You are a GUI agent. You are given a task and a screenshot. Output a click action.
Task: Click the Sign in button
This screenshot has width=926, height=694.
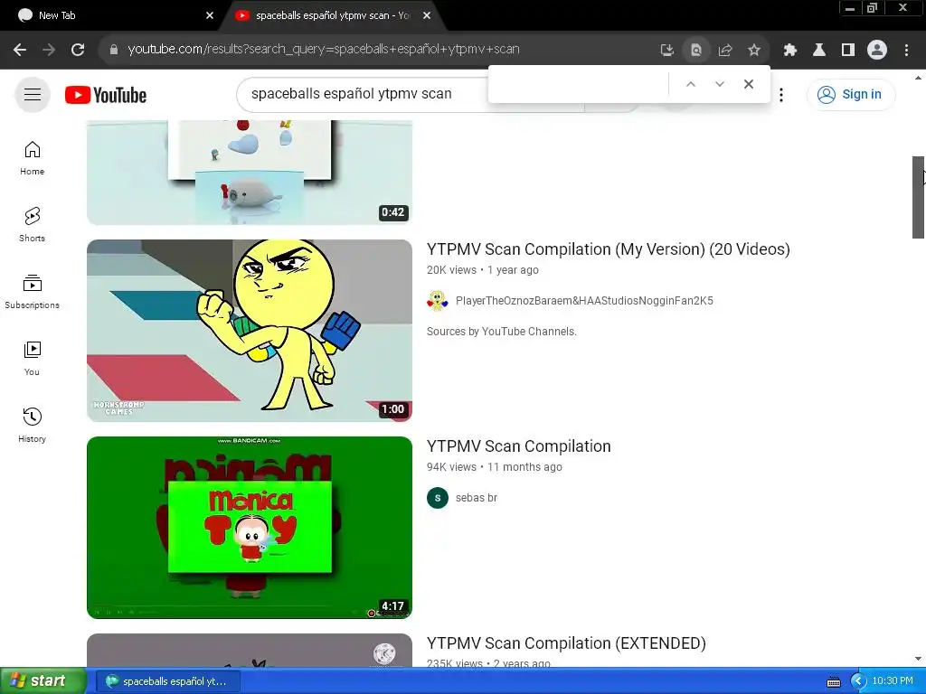(x=851, y=94)
